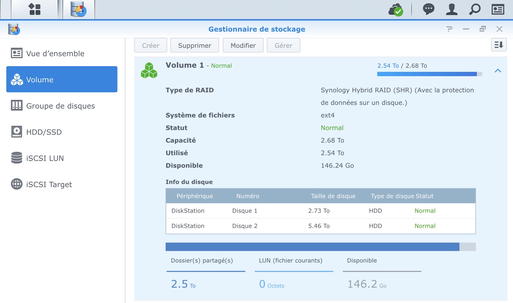This screenshot has width=513, height=303.
Task: Click the Storage Manager title bar icon
Action: [14, 29]
